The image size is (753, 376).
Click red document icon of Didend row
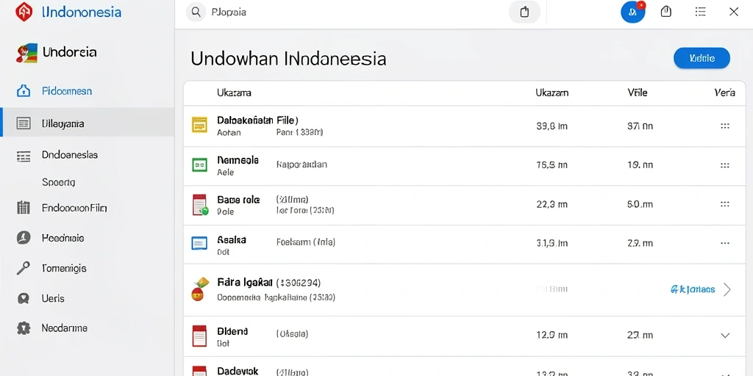tap(199, 336)
